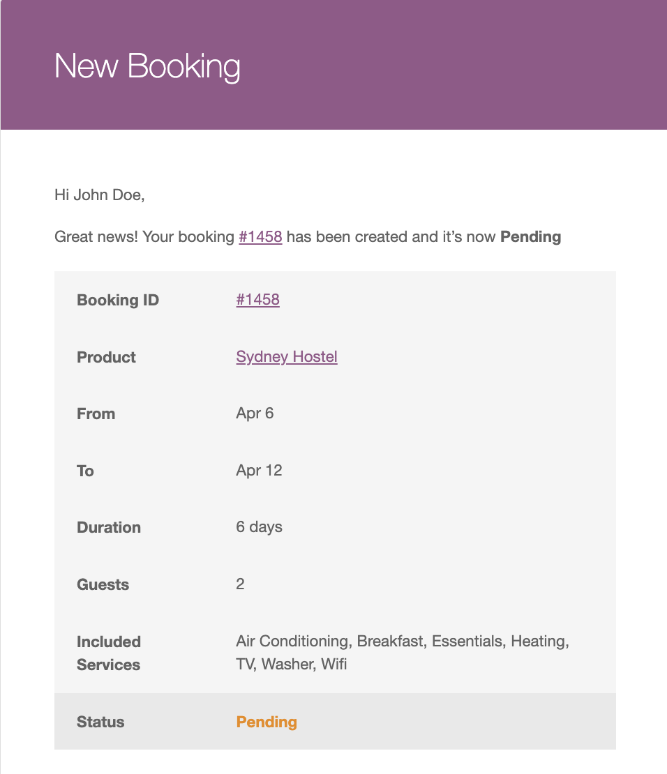Click the To row label
The width and height of the screenshot is (667, 774).
click(x=85, y=471)
